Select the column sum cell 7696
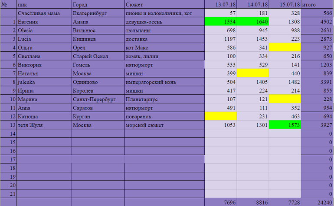This screenshot has width=334, height=206. coord(220,202)
